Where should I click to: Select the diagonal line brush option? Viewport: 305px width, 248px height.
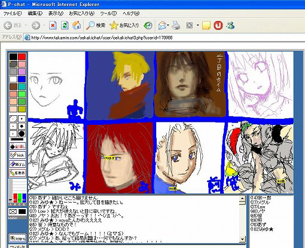point(13,119)
